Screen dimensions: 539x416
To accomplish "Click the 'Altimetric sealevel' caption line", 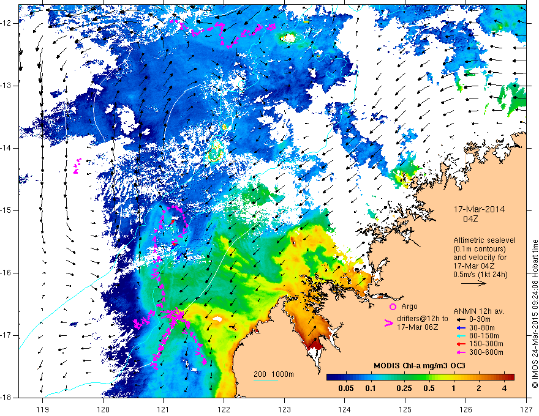I will tap(484, 240).
